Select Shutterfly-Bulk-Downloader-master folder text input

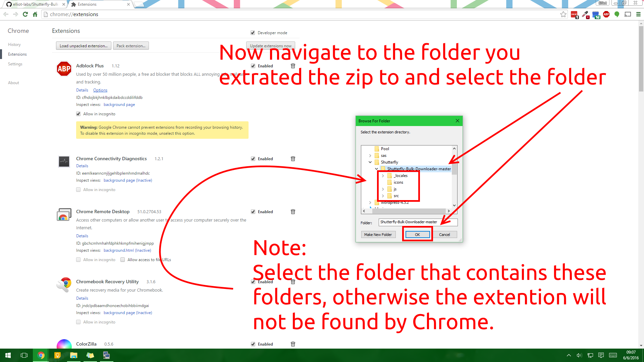click(x=417, y=222)
